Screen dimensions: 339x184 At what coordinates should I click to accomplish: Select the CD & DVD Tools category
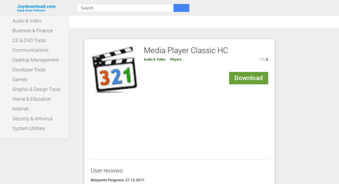[x=29, y=40]
